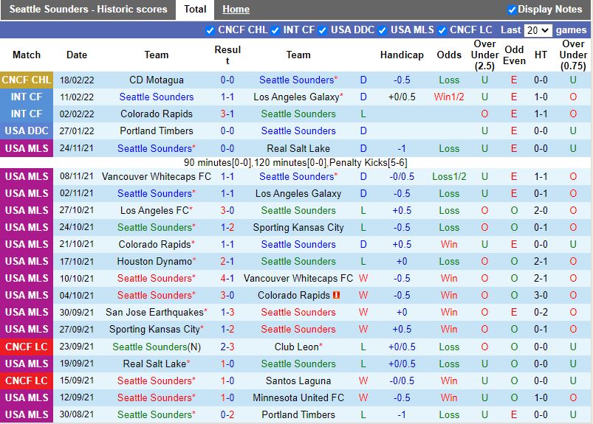Open Vancouver Whitecaps FC link dated 08/11/21
This screenshot has width=593, height=424.
[x=157, y=176]
